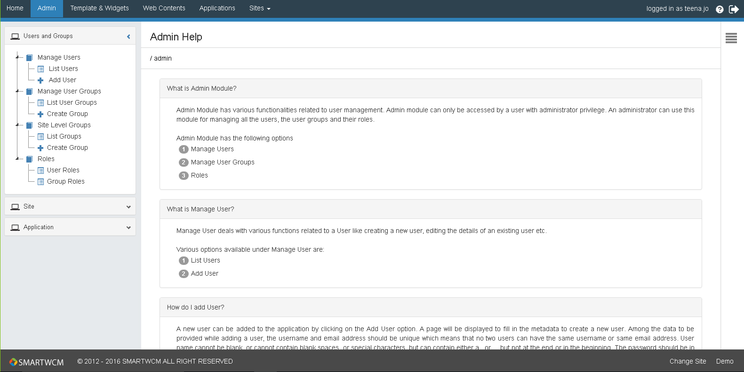Screen dimensions: 744x372
Task: Click the List Groups page icon
Action: (40, 137)
